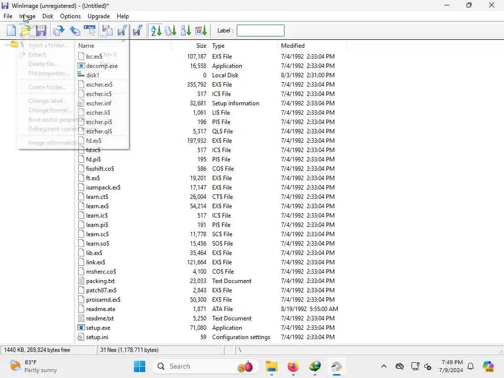Image resolution: width=504 pixels, height=378 pixels.
Task: Click the 355,792 size cell
Action: (196, 84)
